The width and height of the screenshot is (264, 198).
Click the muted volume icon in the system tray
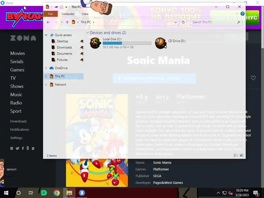pyautogui.click(x=230, y=193)
